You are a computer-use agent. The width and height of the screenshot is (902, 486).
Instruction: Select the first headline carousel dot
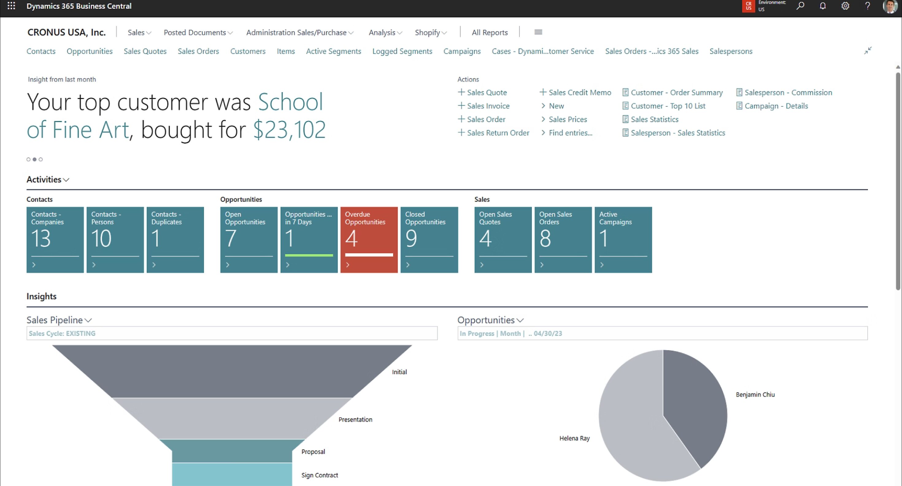[28, 159]
